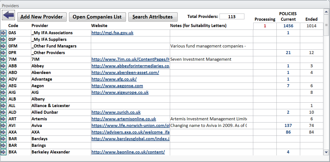Open the aigeurope.co.uk link
Screen dimensions: 330x162
(120, 92)
